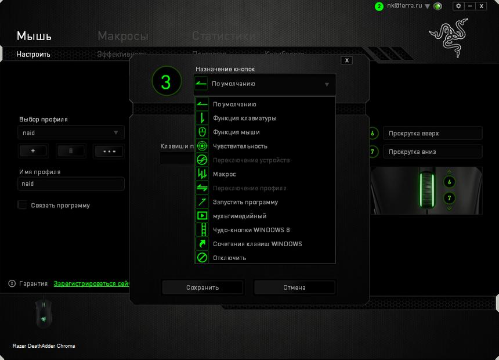
Task: Click the Зарегистрироваться сейчас warranty link
Action: [x=92, y=284]
